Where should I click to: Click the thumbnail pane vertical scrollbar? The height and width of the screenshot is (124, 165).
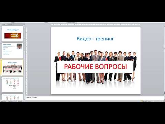point(24,63)
